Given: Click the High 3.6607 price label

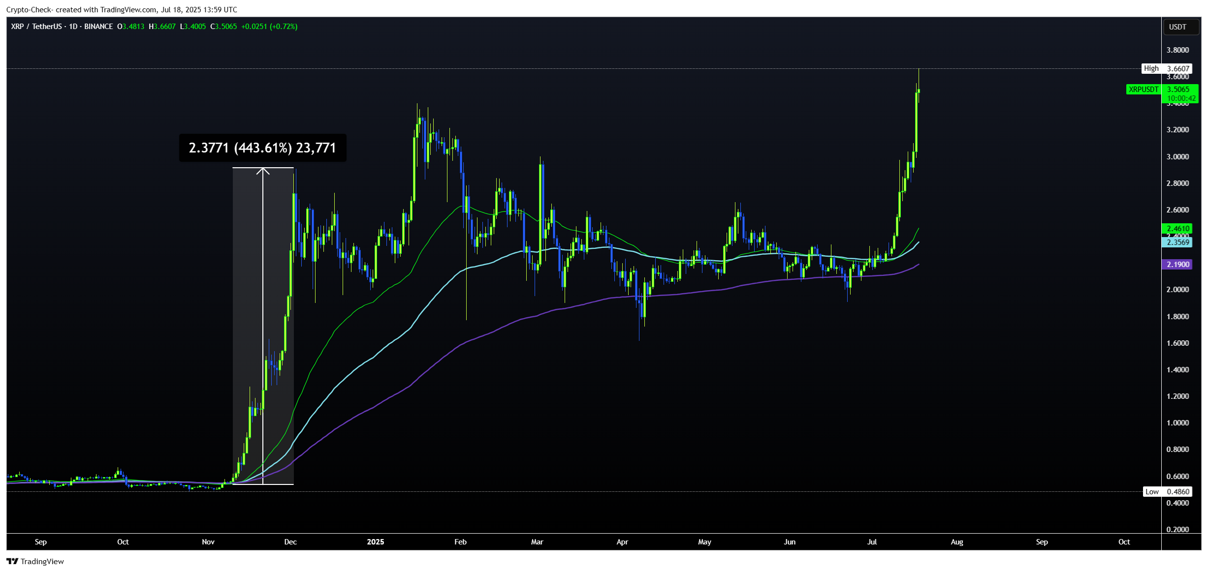Looking at the screenshot, I should click(x=1167, y=68).
